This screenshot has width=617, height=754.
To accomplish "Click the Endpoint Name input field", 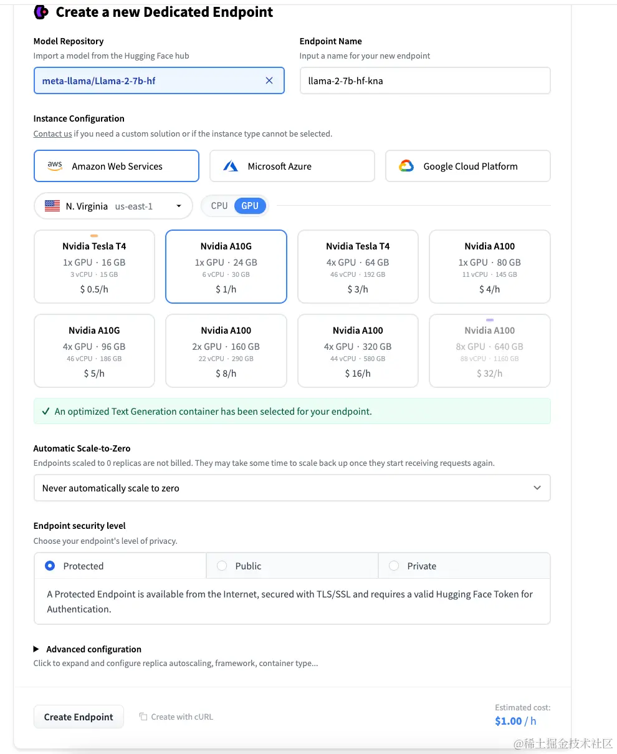I will tap(425, 80).
